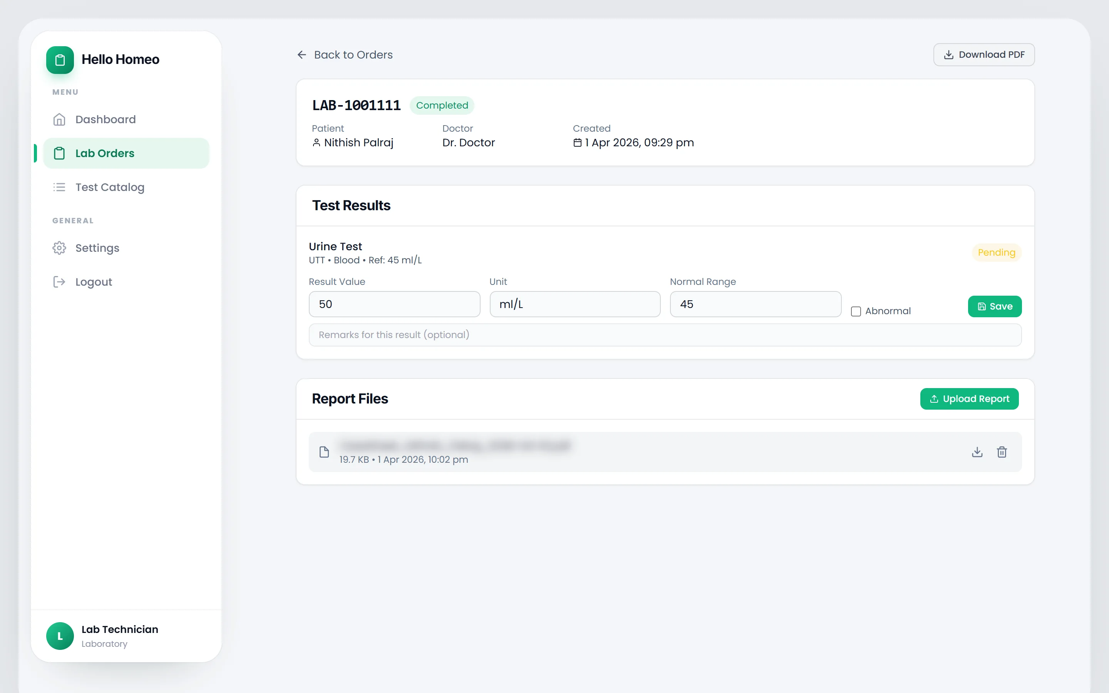Viewport: 1109px width, 693px height.
Task: Click the Report Files heading
Action: pyautogui.click(x=350, y=399)
